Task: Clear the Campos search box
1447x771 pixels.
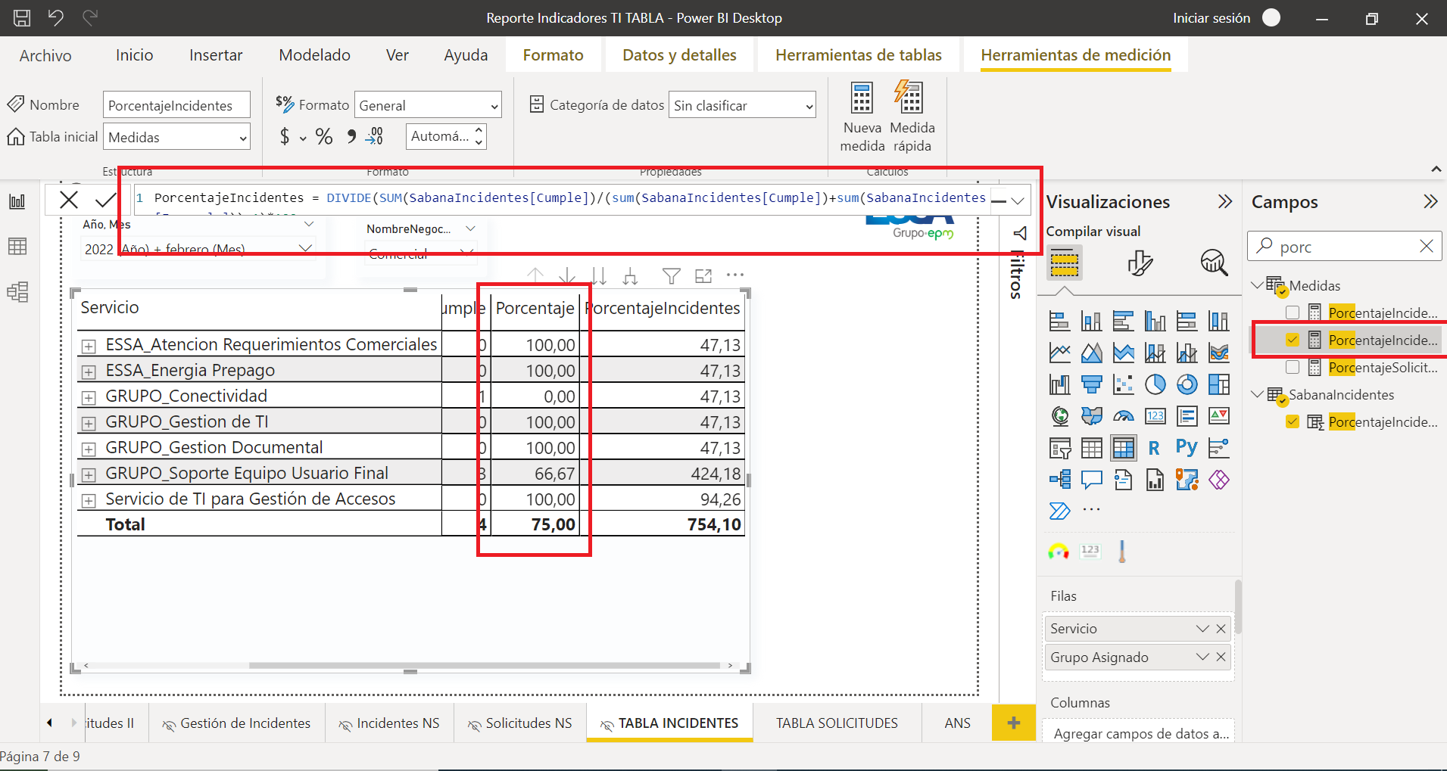Action: point(1427,247)
